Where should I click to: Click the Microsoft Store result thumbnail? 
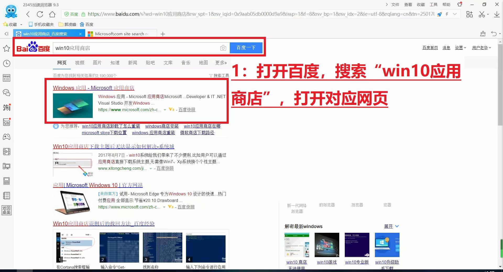click(x=73, y=106)
